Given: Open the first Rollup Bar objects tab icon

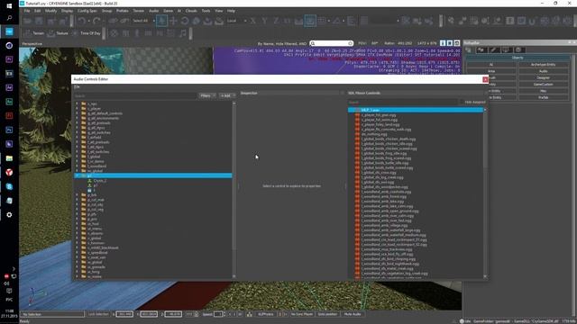Looking at the screenshot, I should pyautogui.click(x=469, y=50).
